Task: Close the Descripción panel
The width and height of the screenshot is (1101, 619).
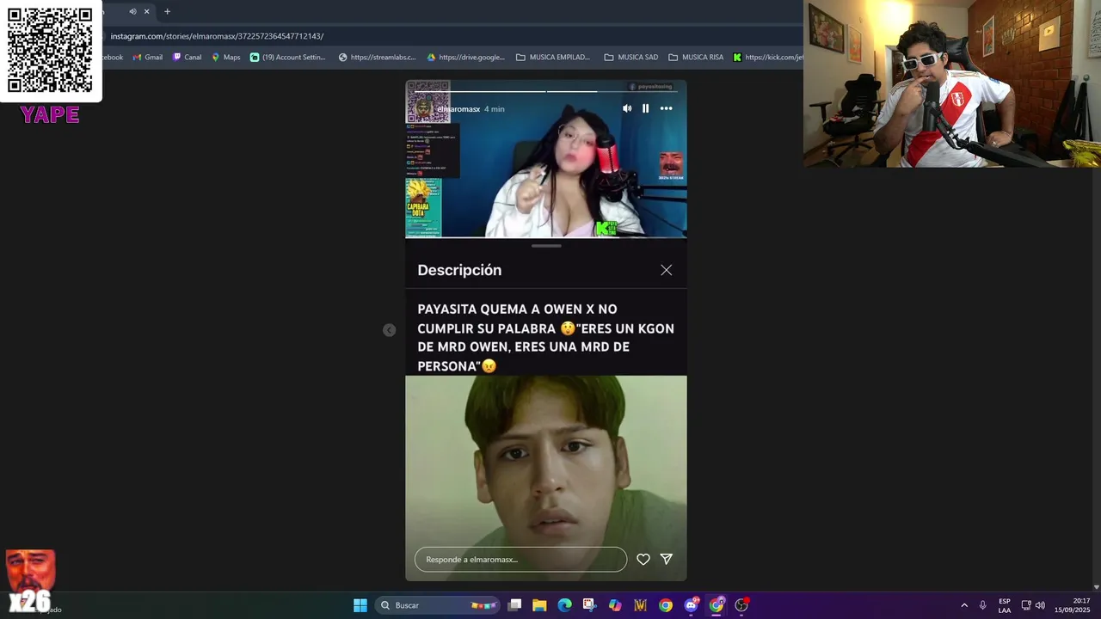Action: pos(666,270)
